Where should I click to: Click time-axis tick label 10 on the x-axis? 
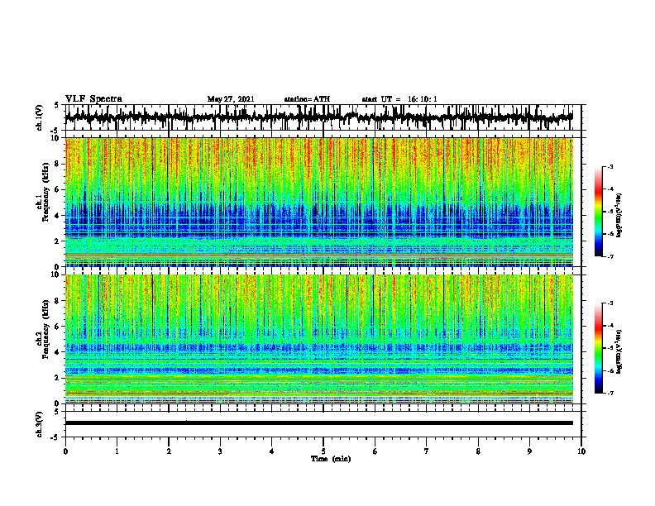(581, 451)
